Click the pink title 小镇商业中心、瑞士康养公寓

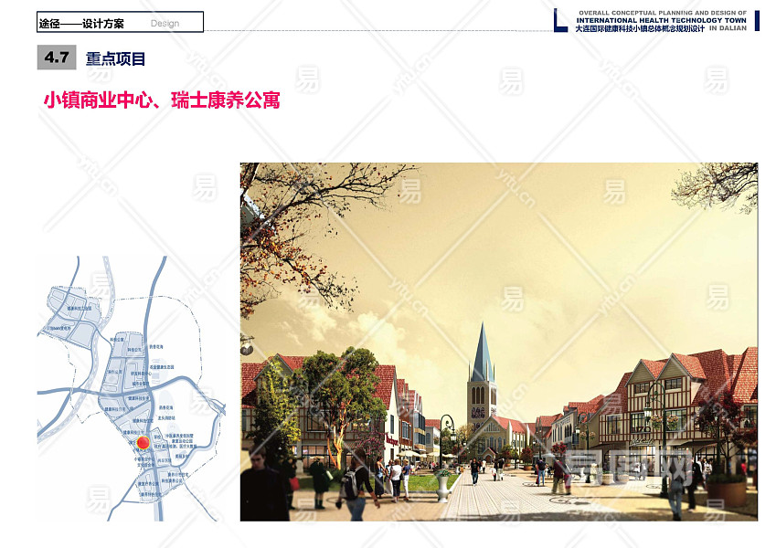click(x=162, y=100)
